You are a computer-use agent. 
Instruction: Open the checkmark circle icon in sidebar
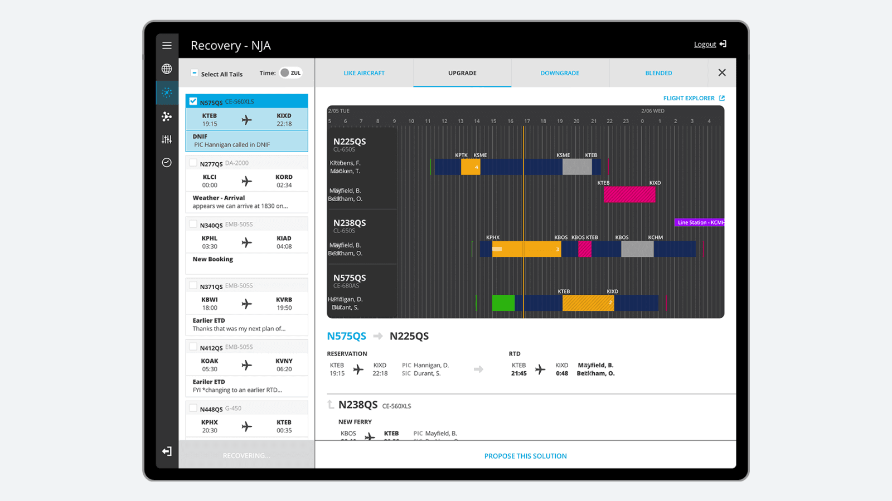167,163
